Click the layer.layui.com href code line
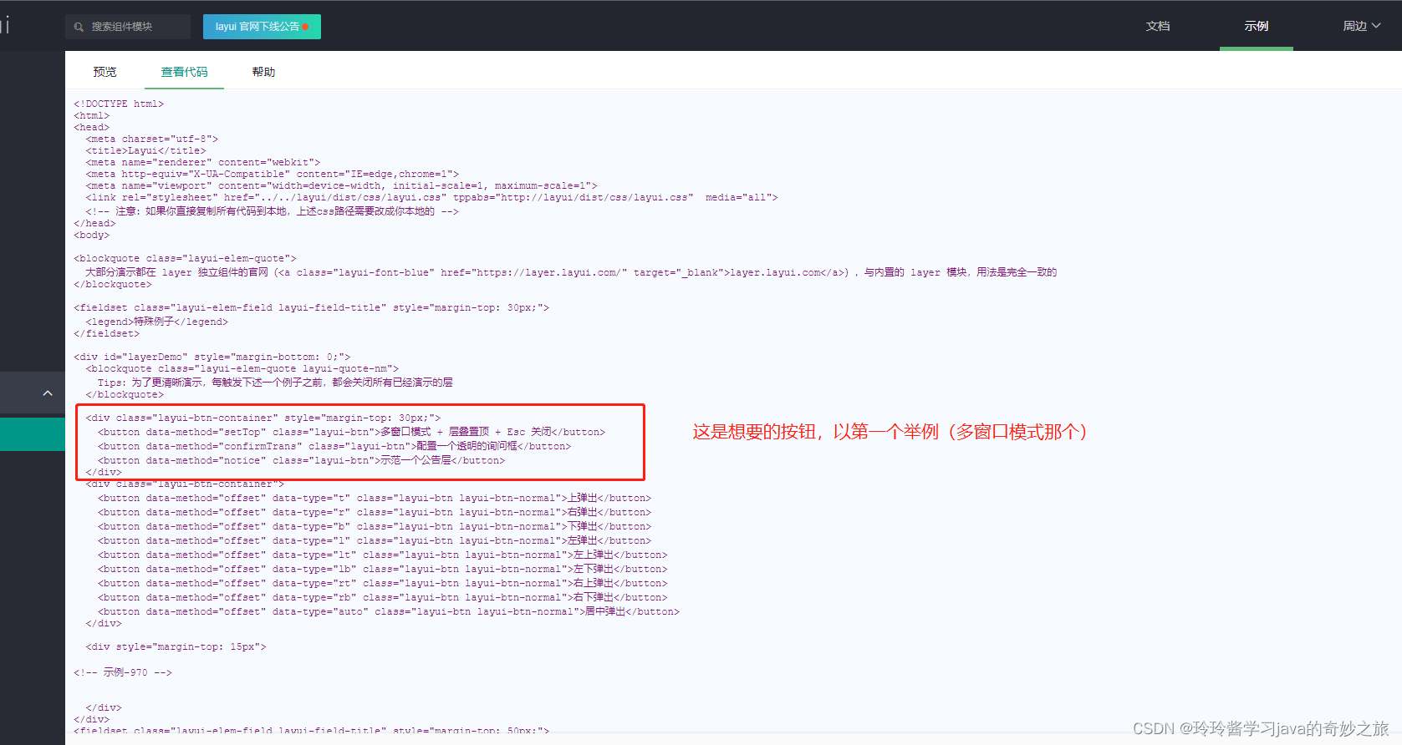 [571, 272]
